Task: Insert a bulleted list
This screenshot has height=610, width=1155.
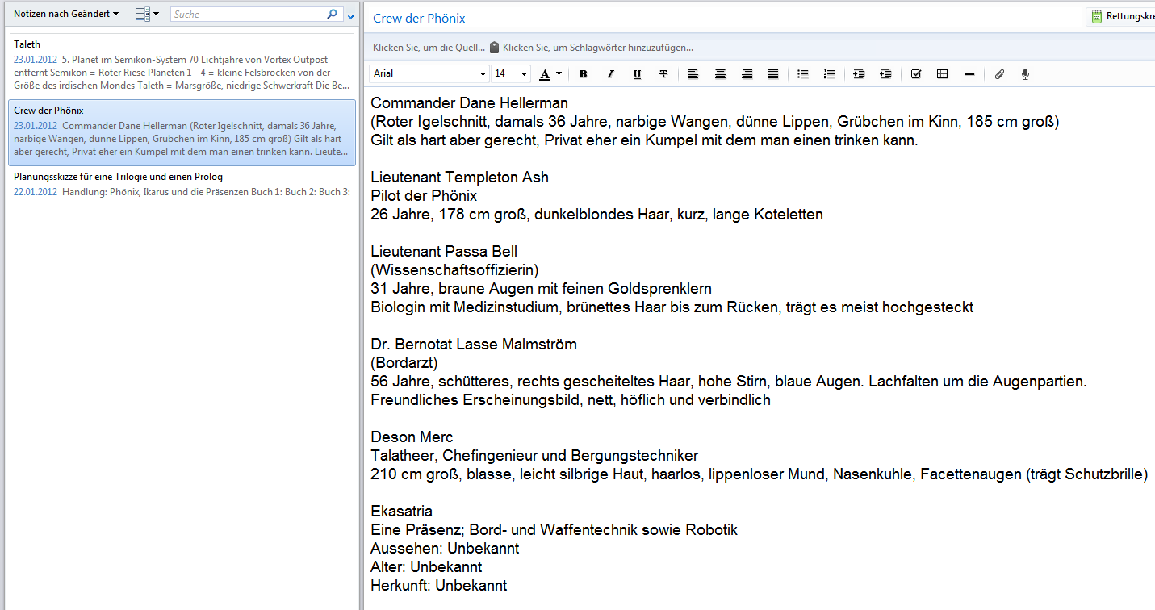Action: tap(802, 74)
